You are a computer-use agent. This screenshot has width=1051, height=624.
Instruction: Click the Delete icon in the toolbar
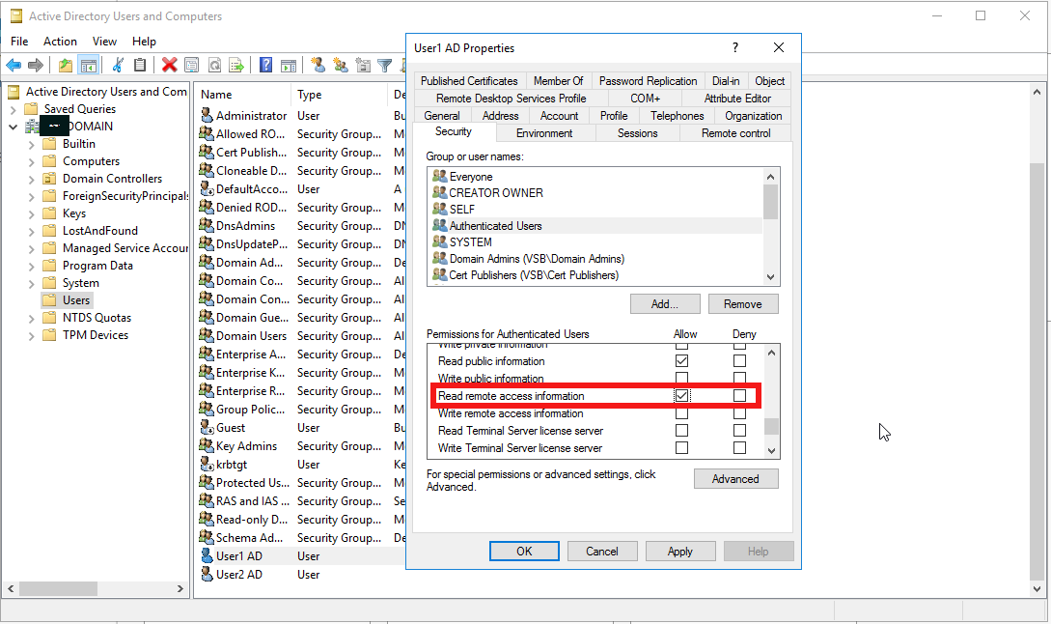(x=169, y=65)
